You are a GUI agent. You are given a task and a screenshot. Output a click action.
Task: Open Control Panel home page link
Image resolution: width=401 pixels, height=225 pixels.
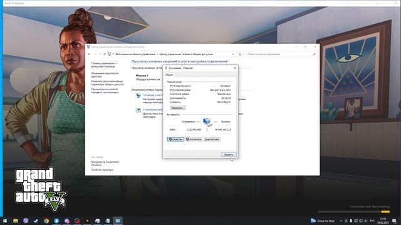104,65
